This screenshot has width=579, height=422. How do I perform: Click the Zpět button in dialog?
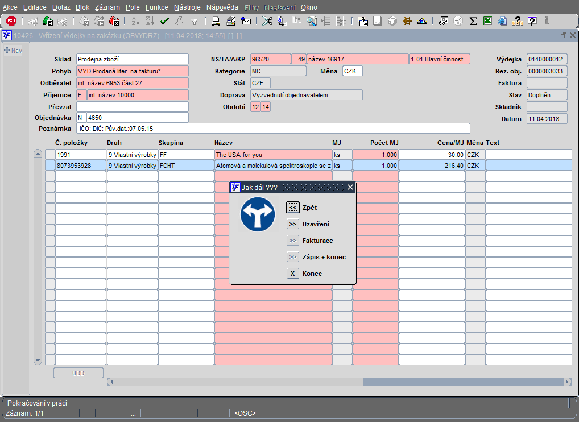pyautogui.click(x=292, y=208)
